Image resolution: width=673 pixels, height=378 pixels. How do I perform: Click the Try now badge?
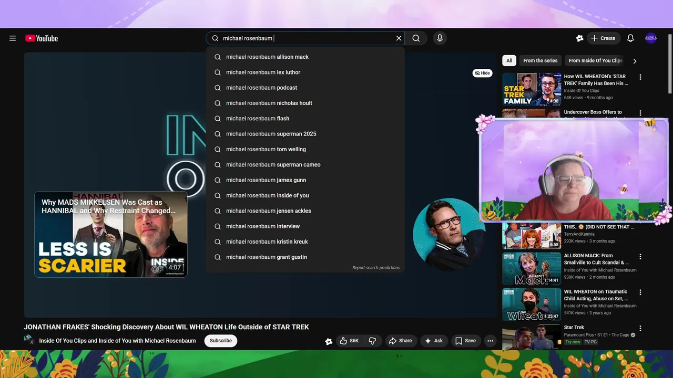[573, 342]
